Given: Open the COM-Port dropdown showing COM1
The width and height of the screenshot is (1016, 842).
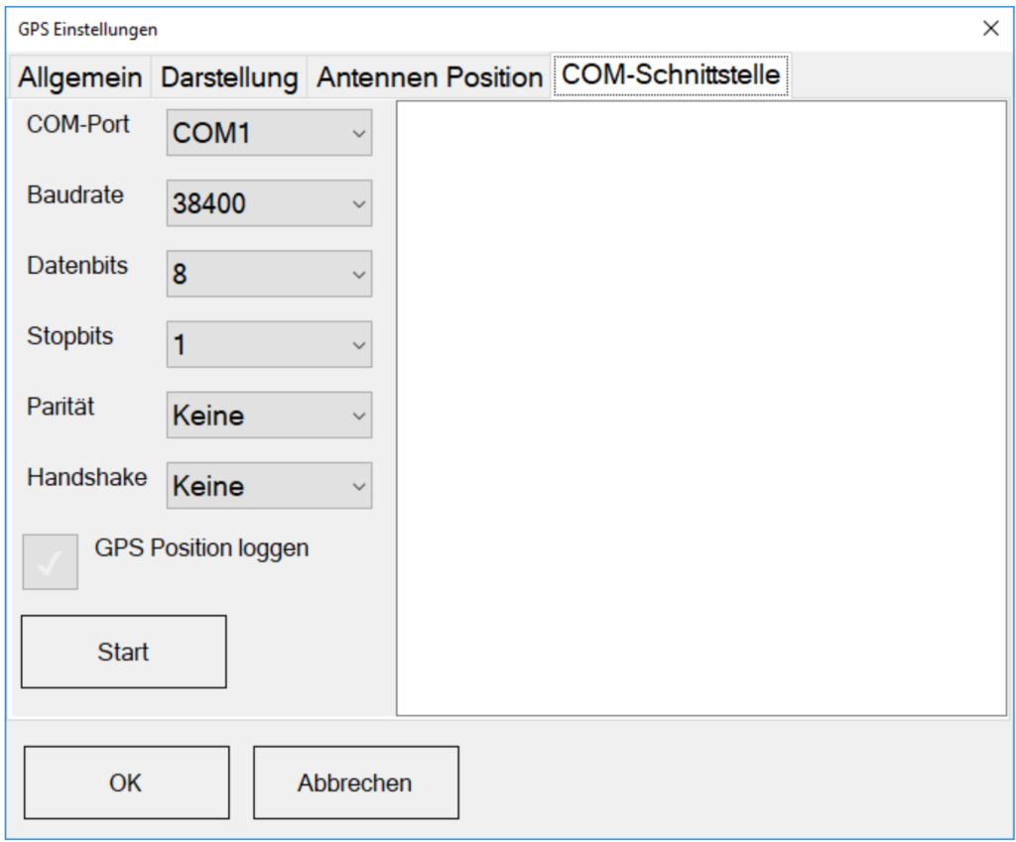Looking at the screenshot, I should (x=269, y=134).
